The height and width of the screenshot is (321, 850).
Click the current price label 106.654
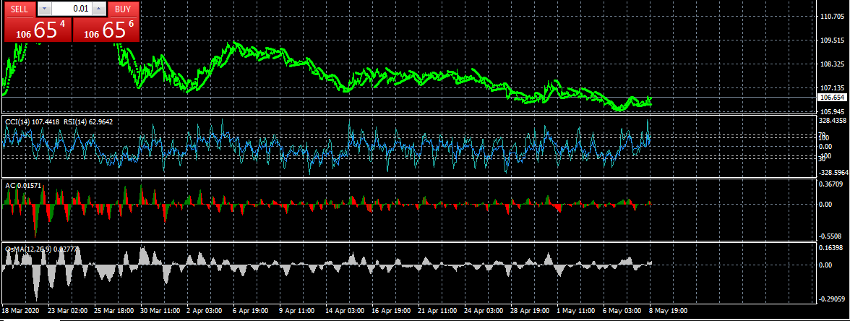(x=832, y=98)
